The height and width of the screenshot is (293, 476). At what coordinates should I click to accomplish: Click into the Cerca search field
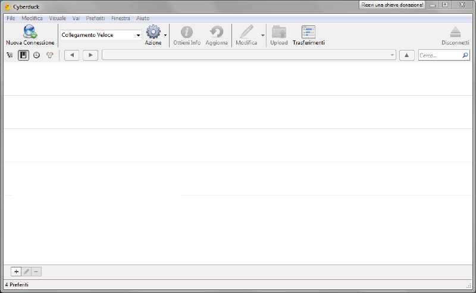tap(439, 55)
